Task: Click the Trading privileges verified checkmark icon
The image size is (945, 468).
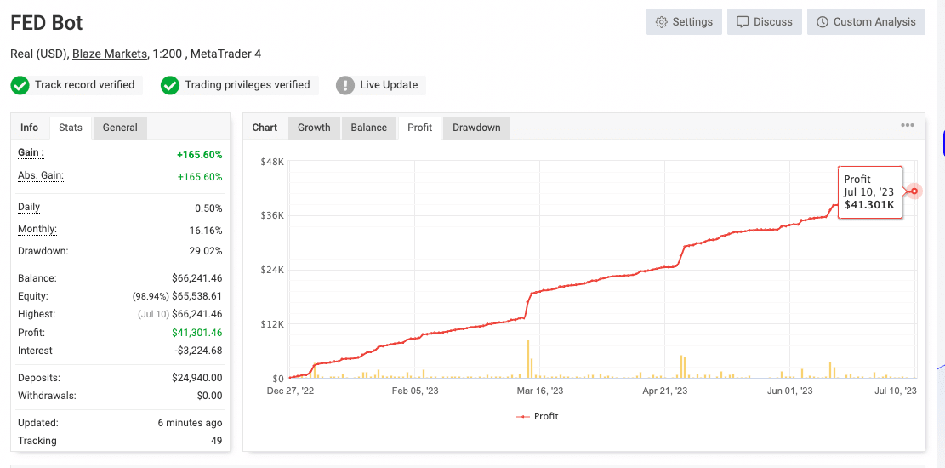Action: point(170,85)
